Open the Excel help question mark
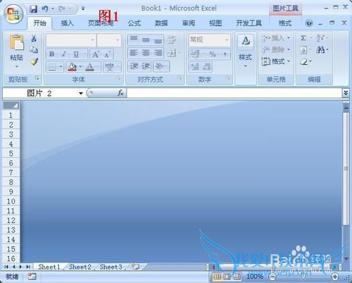352x283 pixels. [309, 23]
